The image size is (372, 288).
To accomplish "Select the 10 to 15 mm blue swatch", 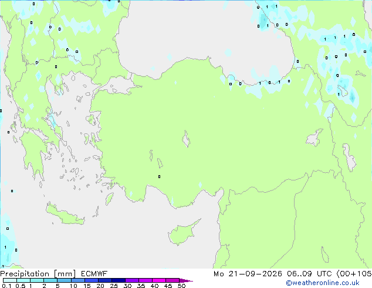I will tap(78, 280).
